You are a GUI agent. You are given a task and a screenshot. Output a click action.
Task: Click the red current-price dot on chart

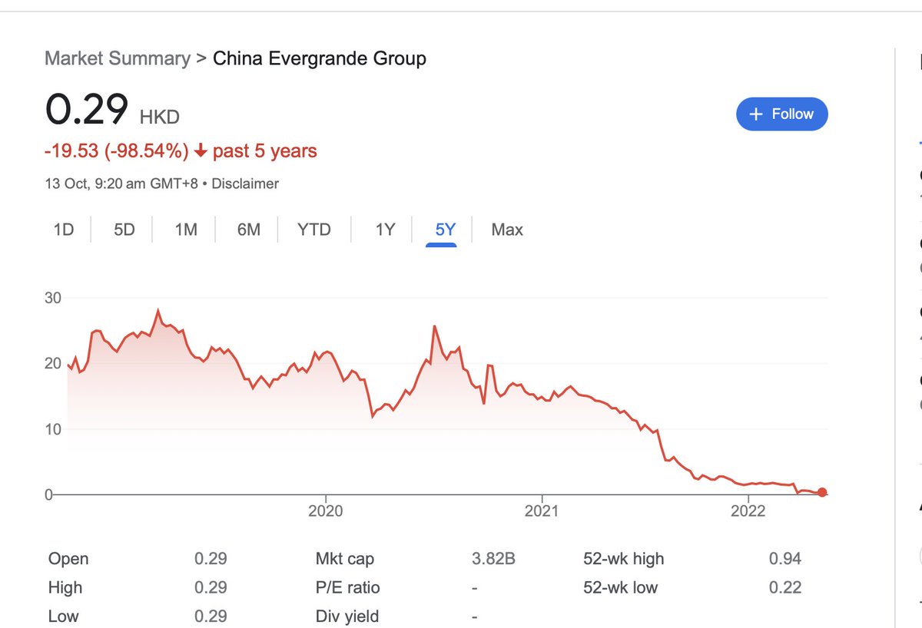822,492
